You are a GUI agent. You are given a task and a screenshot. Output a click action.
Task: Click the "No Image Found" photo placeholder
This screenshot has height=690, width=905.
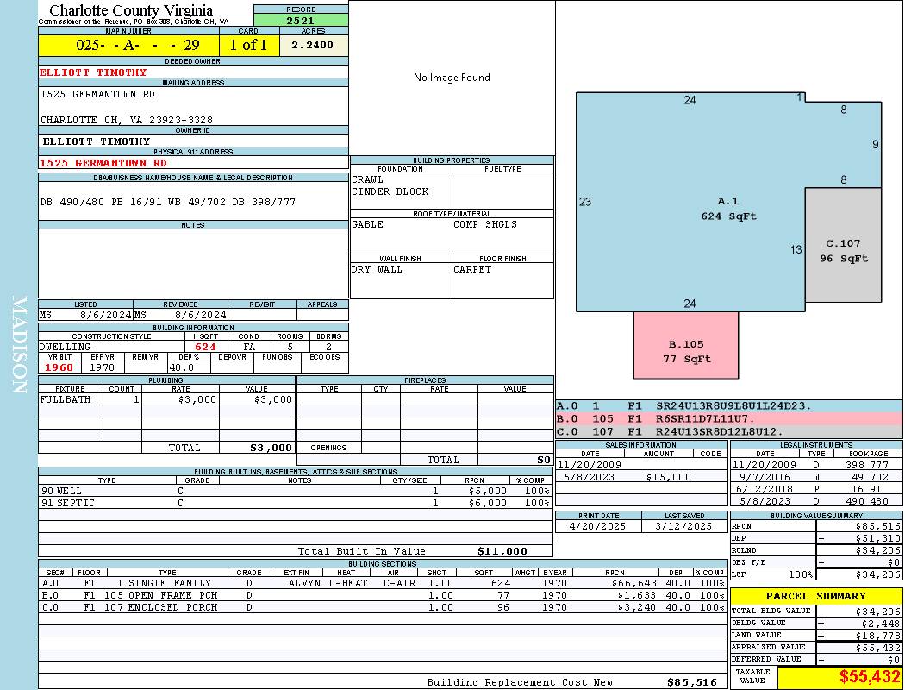click(452, 78)
